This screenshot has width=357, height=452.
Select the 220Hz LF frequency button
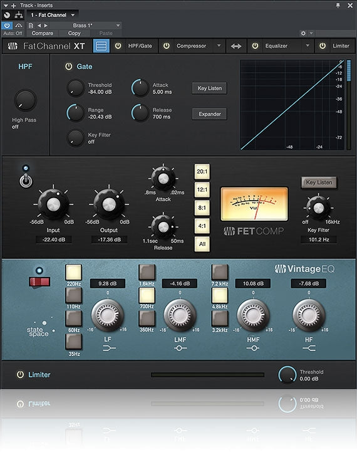(74, 273)
